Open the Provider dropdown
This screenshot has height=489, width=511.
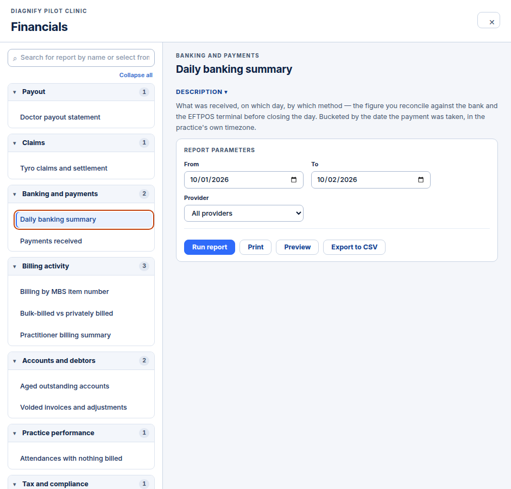pos(244,213)
